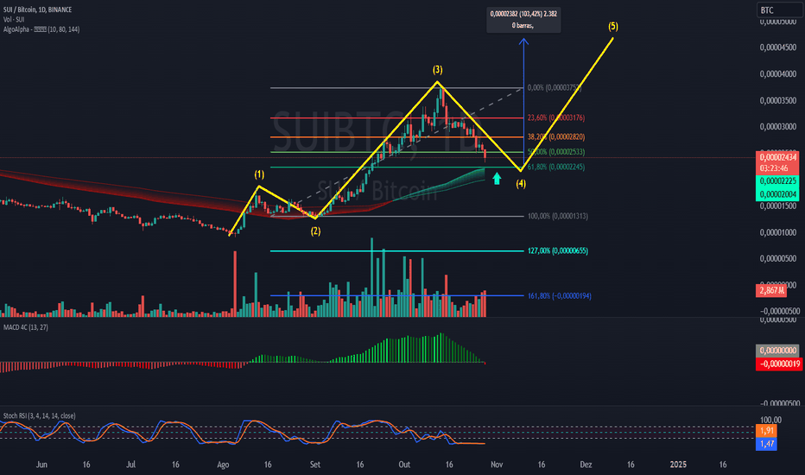Click the Jul date on the time axis

131,465
